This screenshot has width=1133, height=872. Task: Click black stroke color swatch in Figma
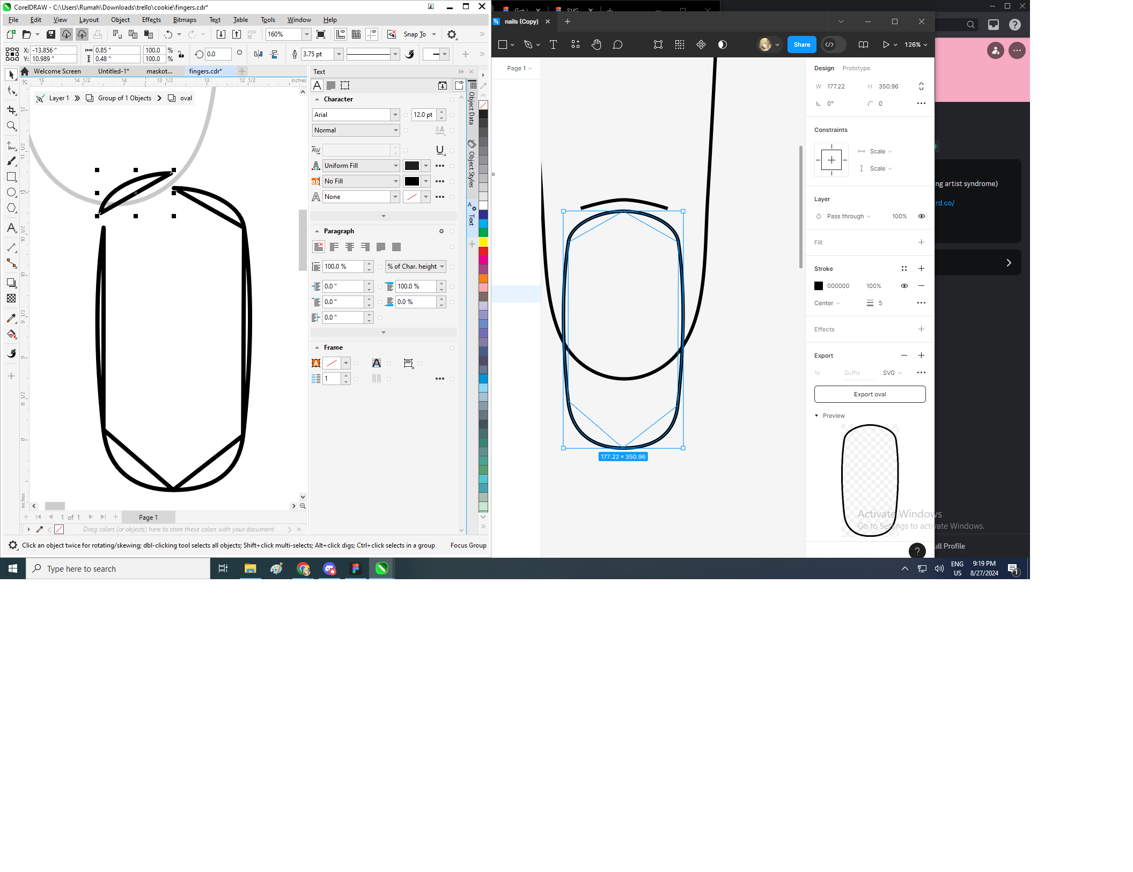point(819,286)
